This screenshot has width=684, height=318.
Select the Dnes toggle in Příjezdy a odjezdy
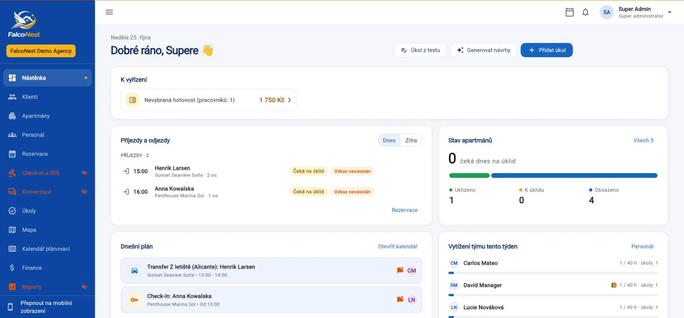[389, 140]
